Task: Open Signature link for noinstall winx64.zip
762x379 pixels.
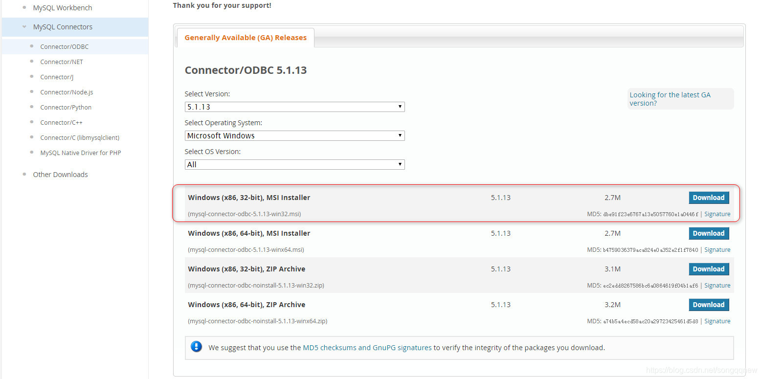Action: pyautogui.click(x=717, y=321)
